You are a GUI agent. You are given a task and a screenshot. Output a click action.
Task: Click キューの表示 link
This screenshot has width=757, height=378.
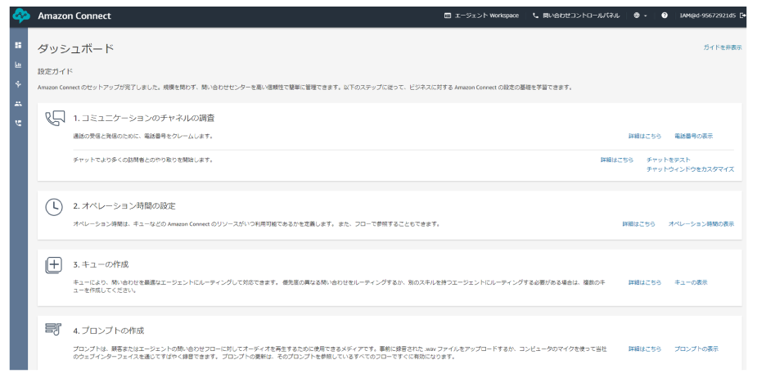[x=691, y=282]
